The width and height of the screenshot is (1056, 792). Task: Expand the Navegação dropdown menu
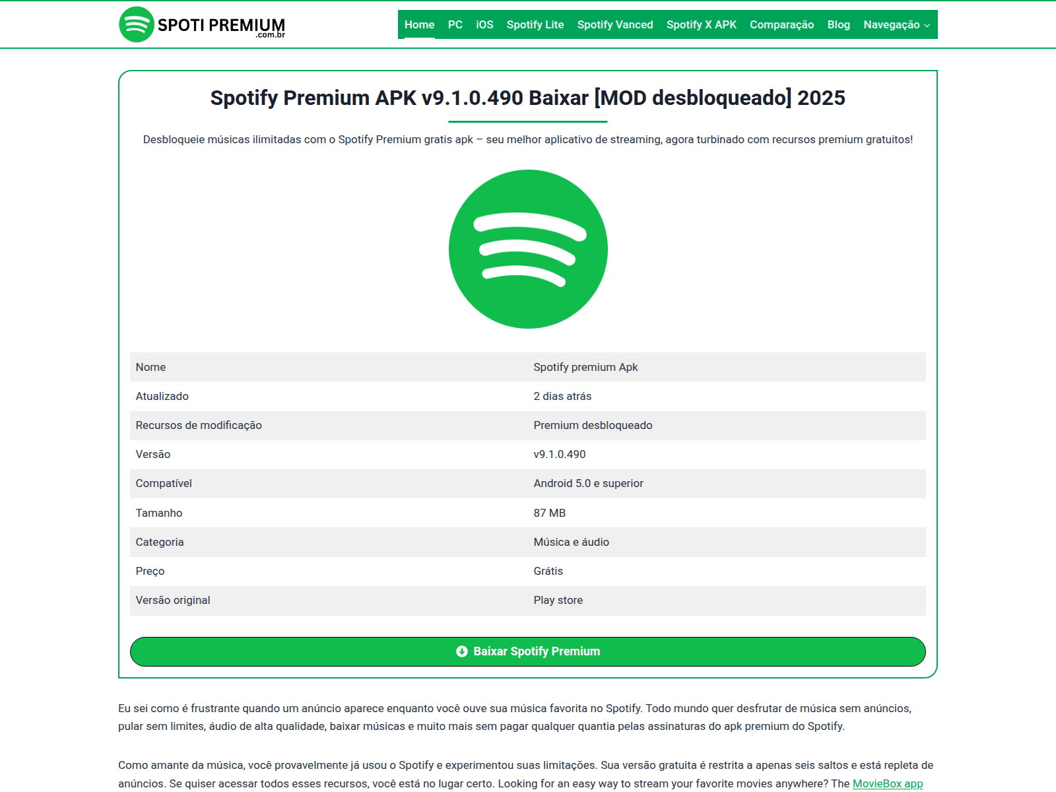[897, 24]
